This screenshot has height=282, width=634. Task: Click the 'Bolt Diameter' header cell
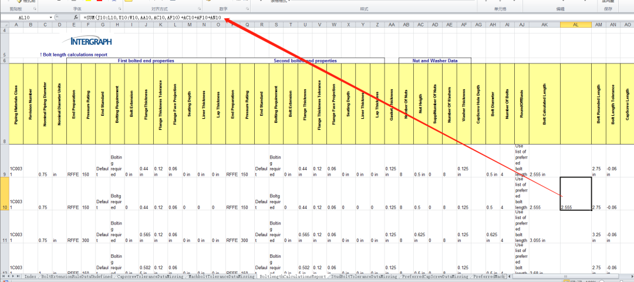(493, 103)
